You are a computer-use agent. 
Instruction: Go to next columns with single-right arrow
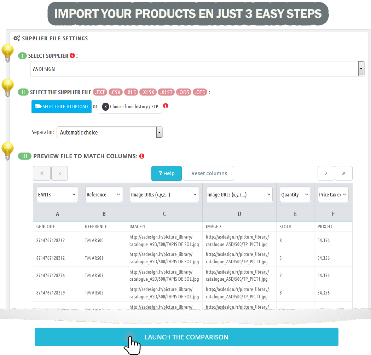[326, 173]
